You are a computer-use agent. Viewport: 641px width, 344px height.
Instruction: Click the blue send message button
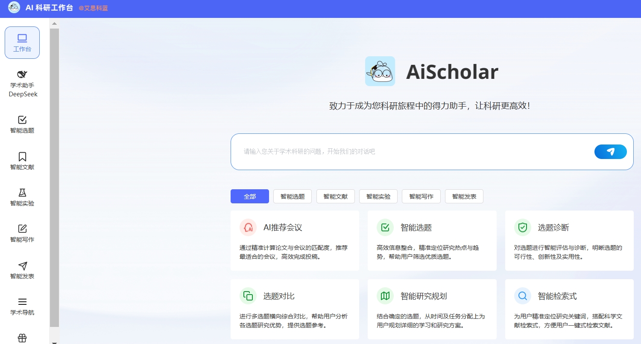tap(610, 152)
